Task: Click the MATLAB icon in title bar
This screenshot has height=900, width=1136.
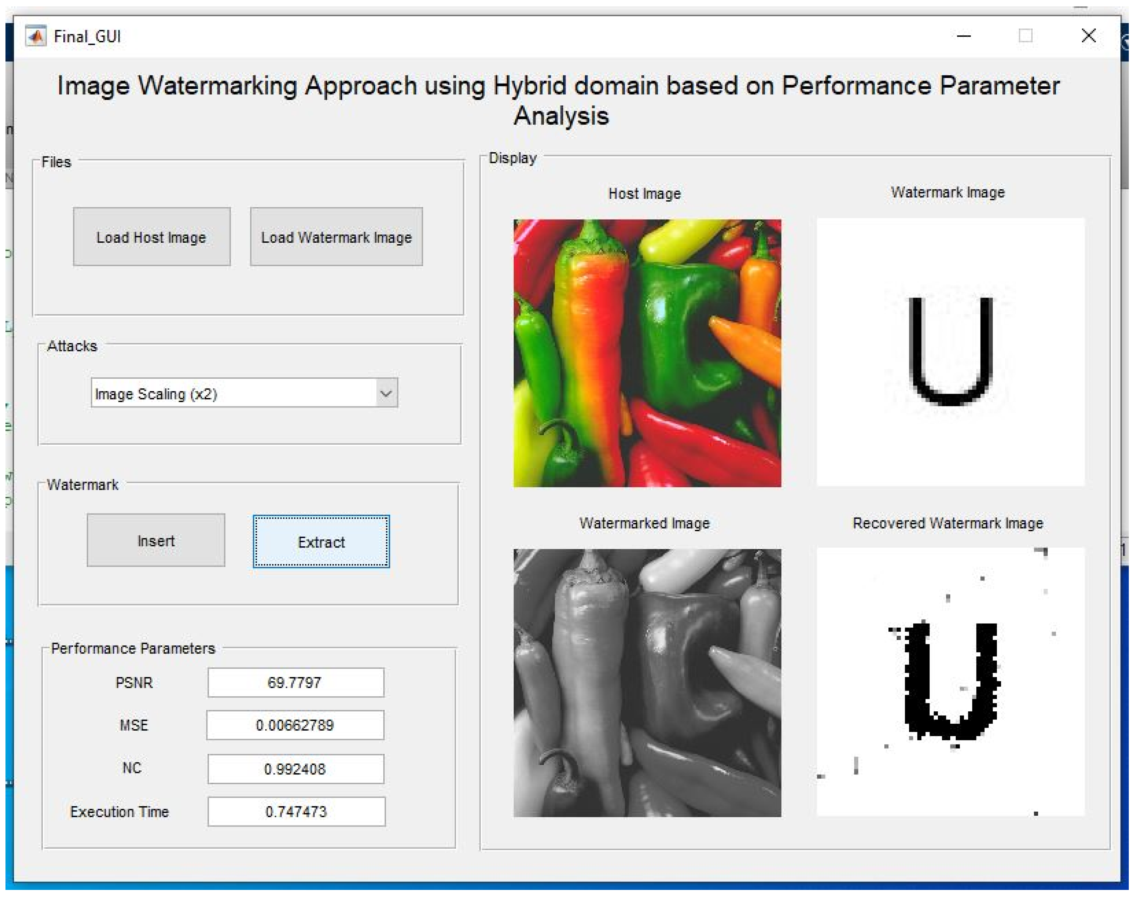Action: [35, 36]
